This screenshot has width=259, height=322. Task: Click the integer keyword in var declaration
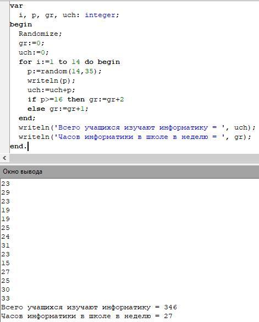100,15
